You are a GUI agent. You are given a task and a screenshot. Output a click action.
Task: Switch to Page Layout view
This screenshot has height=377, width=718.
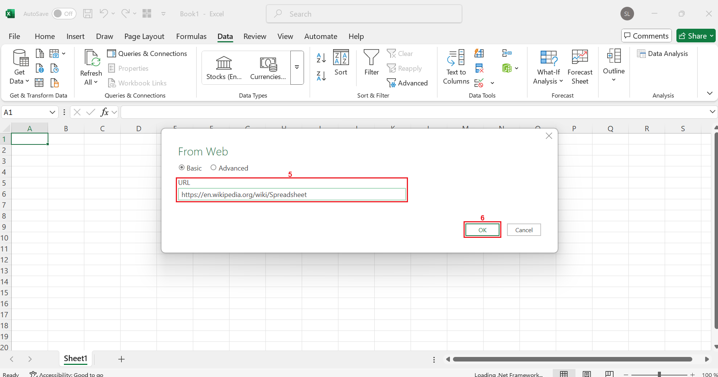point(587,374)
